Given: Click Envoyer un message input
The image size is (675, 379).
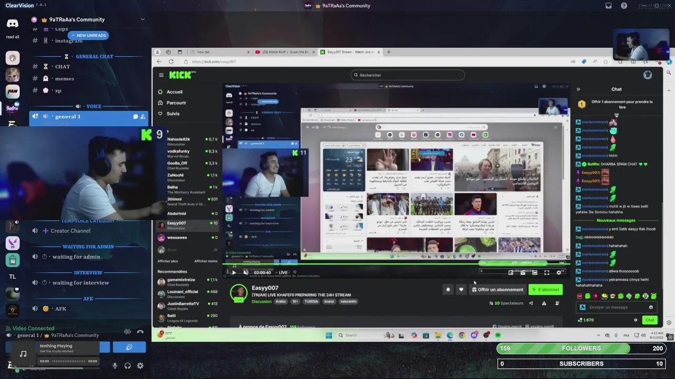Looking at the screenshot, I should coord(616,307).
